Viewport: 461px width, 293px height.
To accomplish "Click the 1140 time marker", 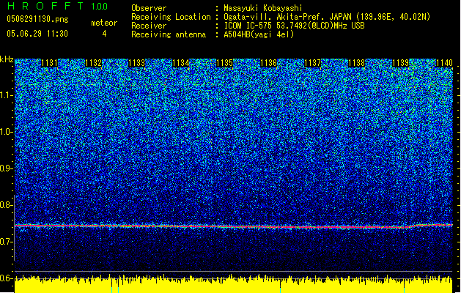I will pos(444,63).
